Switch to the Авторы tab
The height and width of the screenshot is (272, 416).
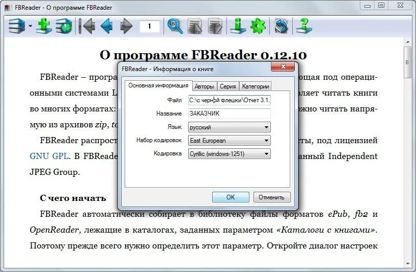coord(204,86)
